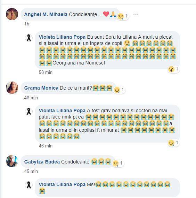
Task: Open the black ribbon avatar beside the grav boalava reply
Action: click(29, 112)
